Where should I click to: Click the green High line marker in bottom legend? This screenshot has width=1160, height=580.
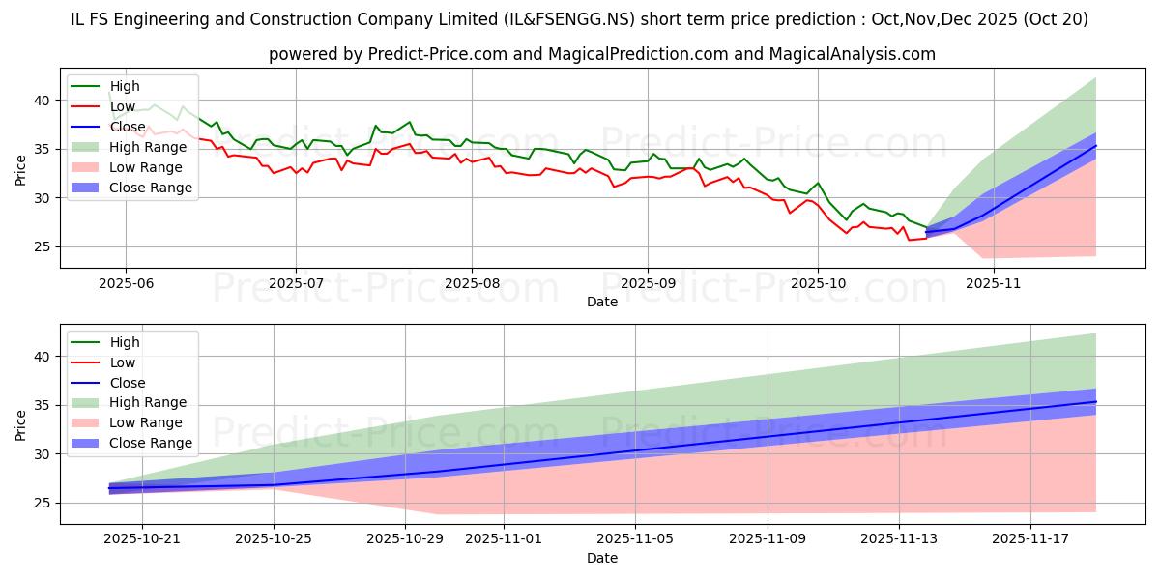tap(85, 341)
